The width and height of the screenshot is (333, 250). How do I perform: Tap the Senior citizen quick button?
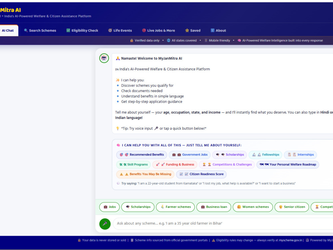(292, 207)
